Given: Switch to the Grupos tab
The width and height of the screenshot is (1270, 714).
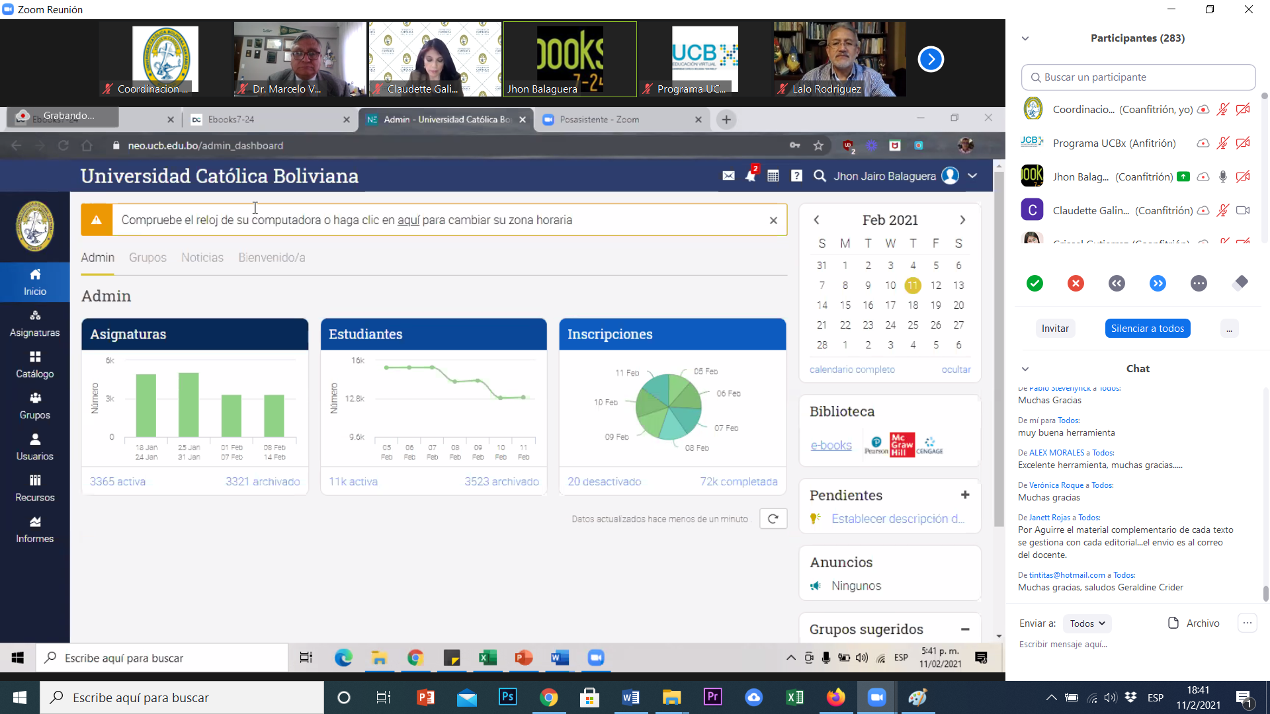Looking at the screenshot, I should click(148, 258).
